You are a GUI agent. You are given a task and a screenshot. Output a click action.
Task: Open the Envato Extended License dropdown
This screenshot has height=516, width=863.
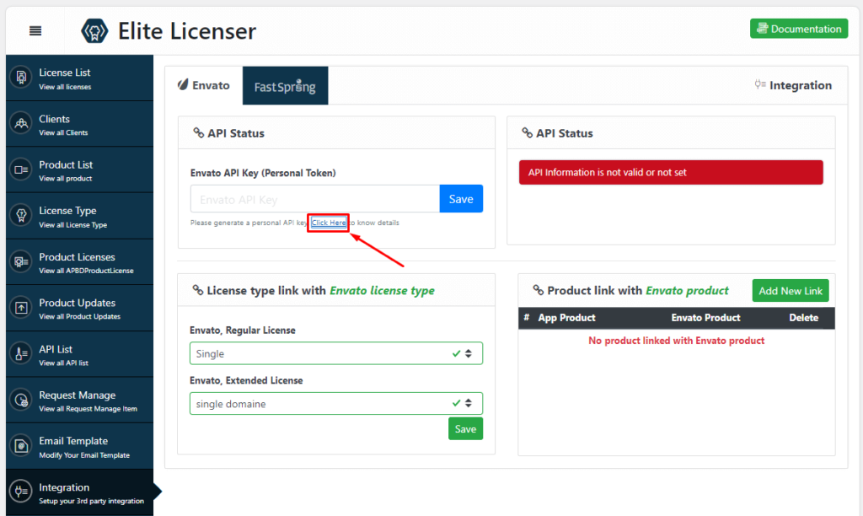336,404
